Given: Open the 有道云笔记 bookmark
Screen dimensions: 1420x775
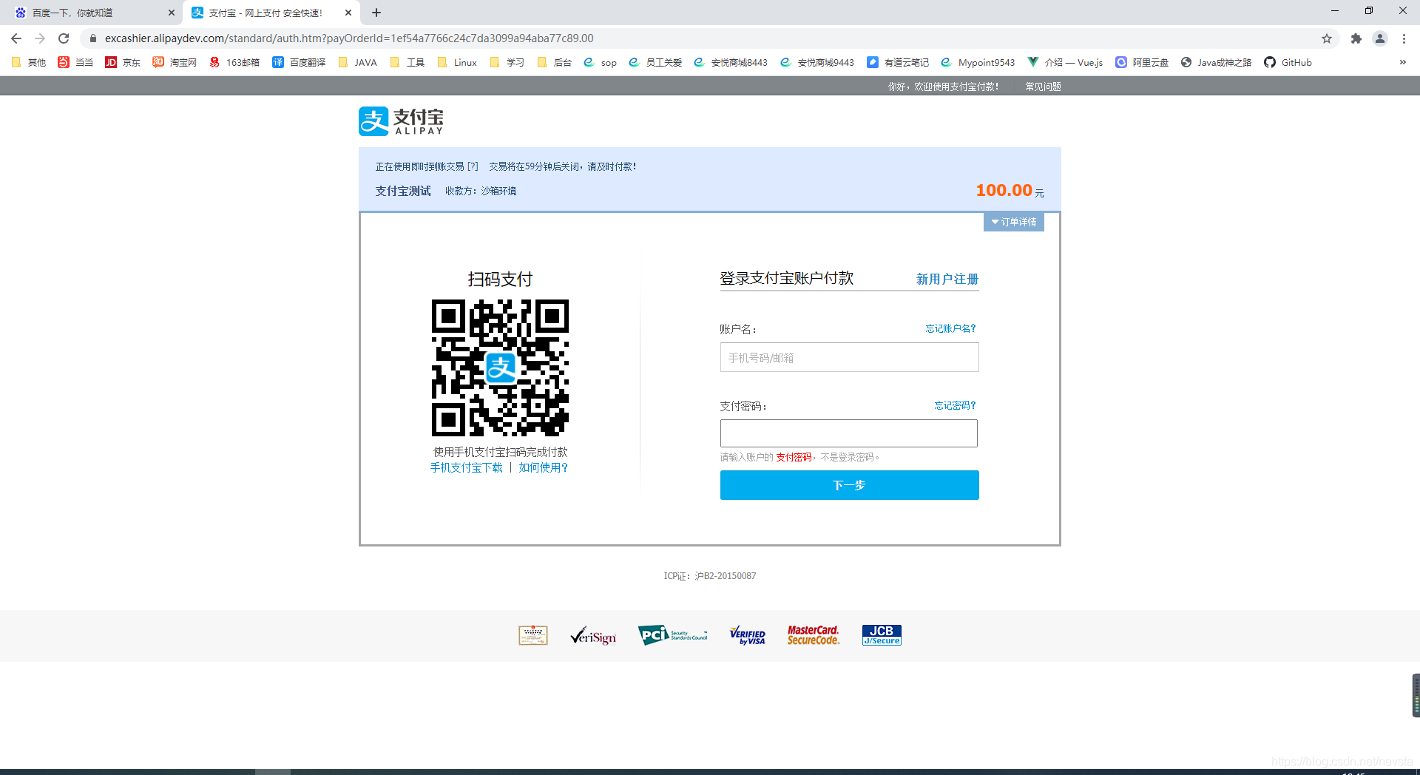Looking at the screenshot, I should [x=898, y=63].
